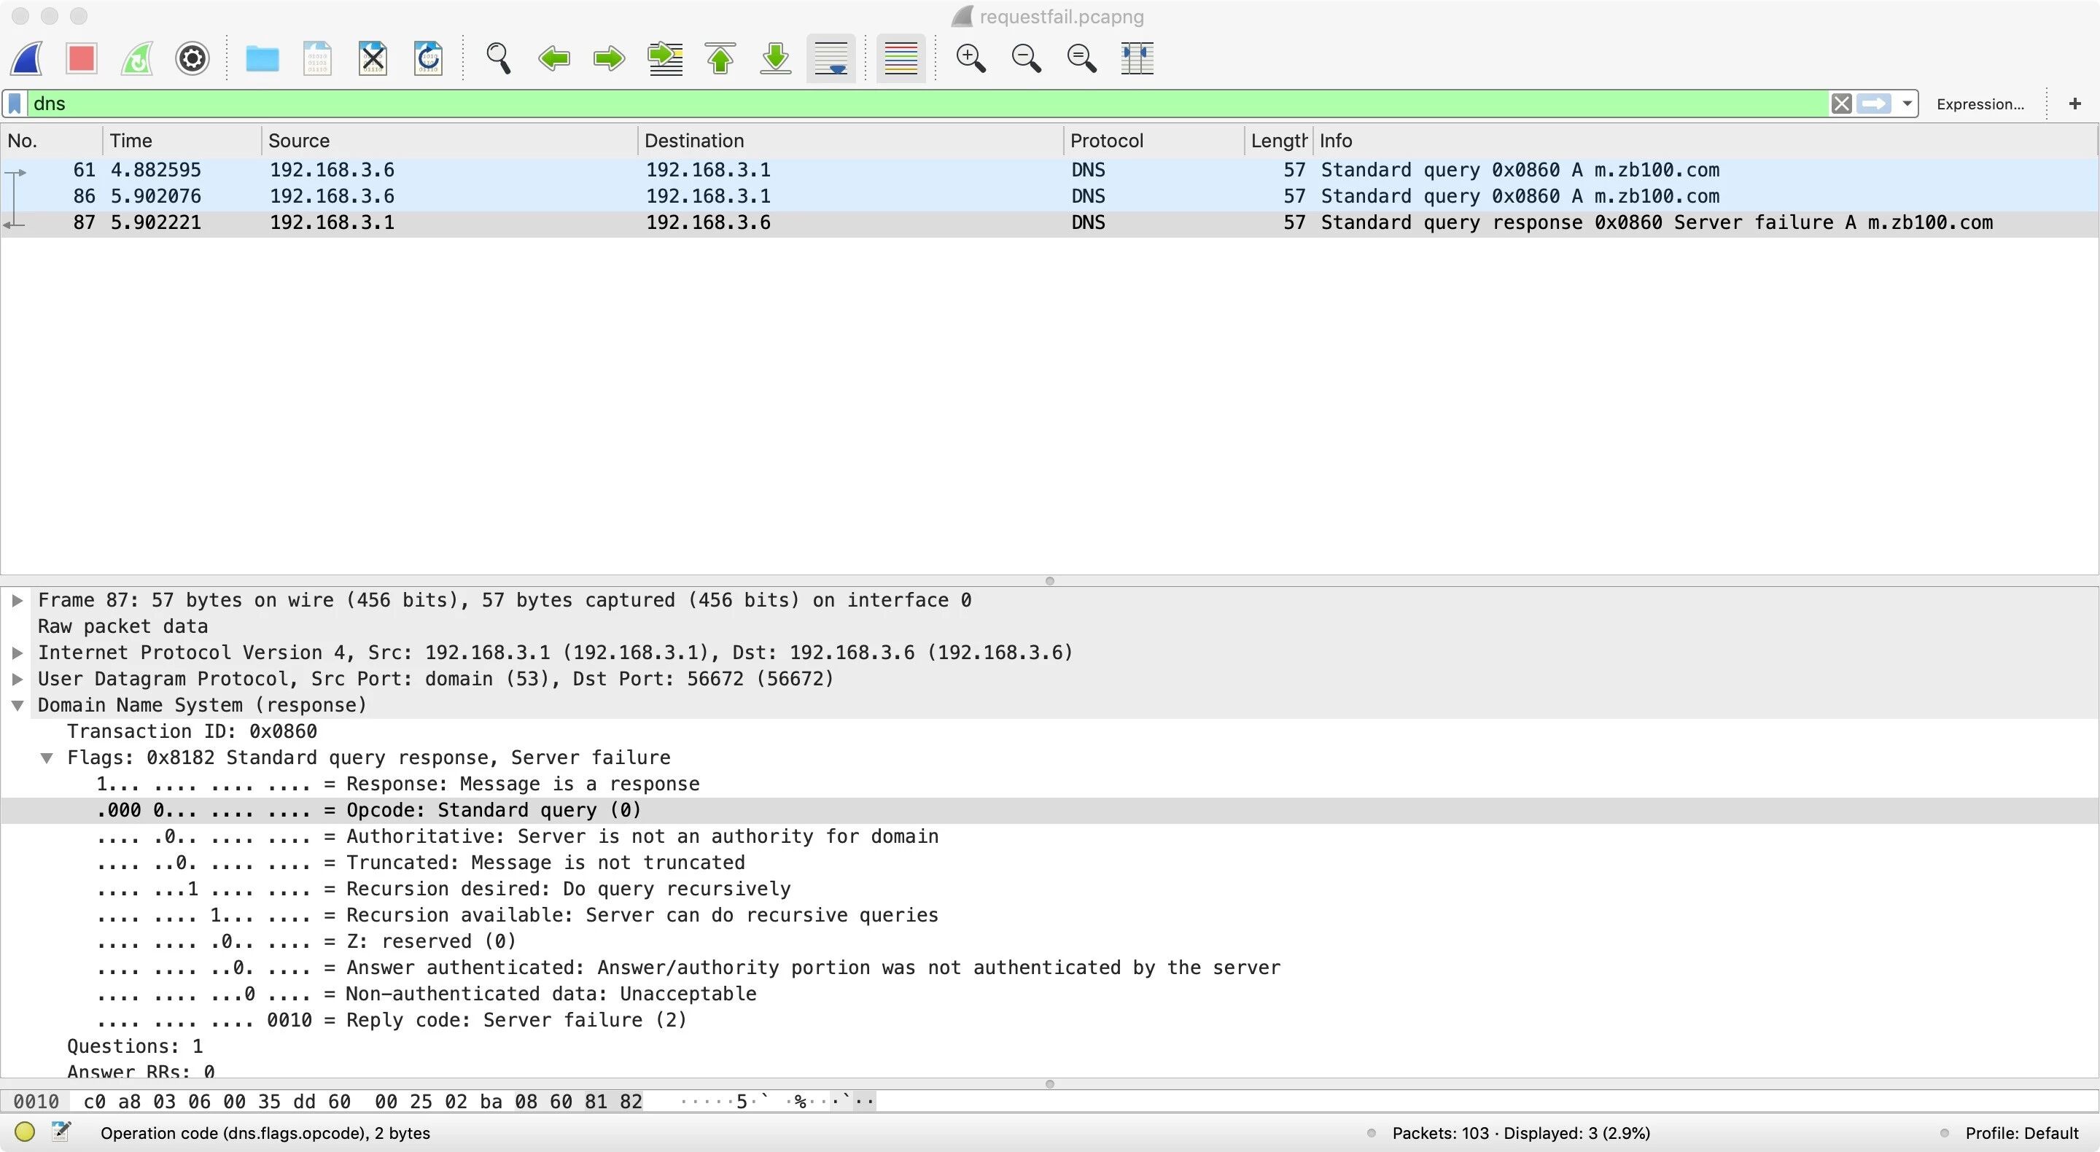Expand the Frame 87 tree section
Screen dimensions: 2100x1152
pos(17,601)
